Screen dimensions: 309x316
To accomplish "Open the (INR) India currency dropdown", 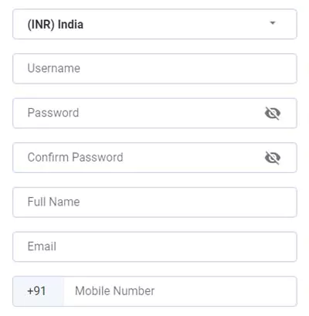I will pos(154,24).
